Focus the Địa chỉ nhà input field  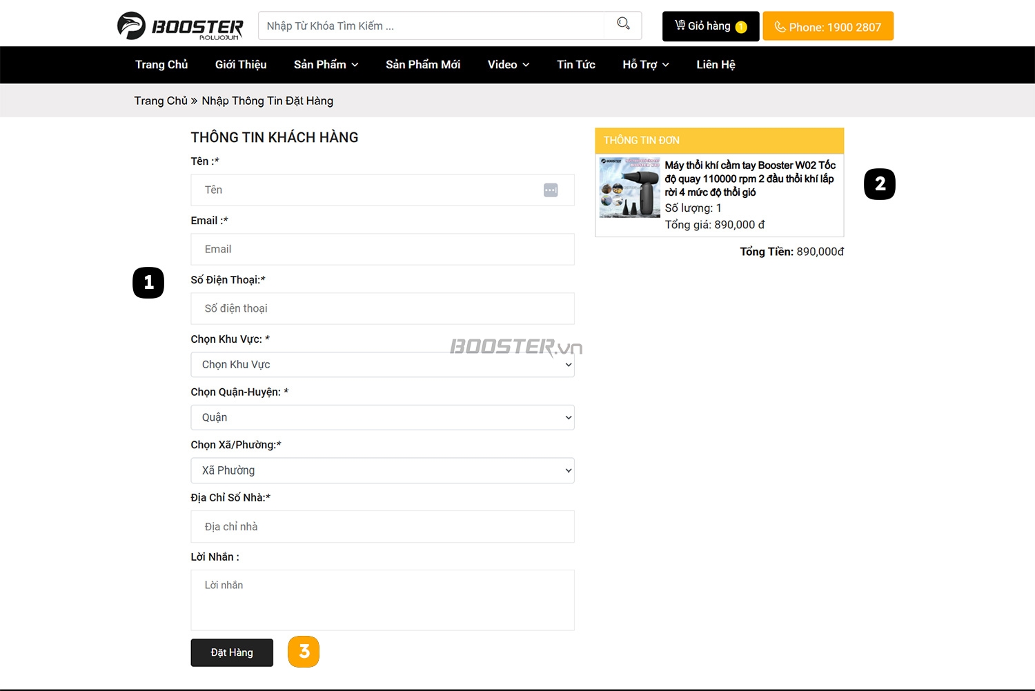pos(382,527)
